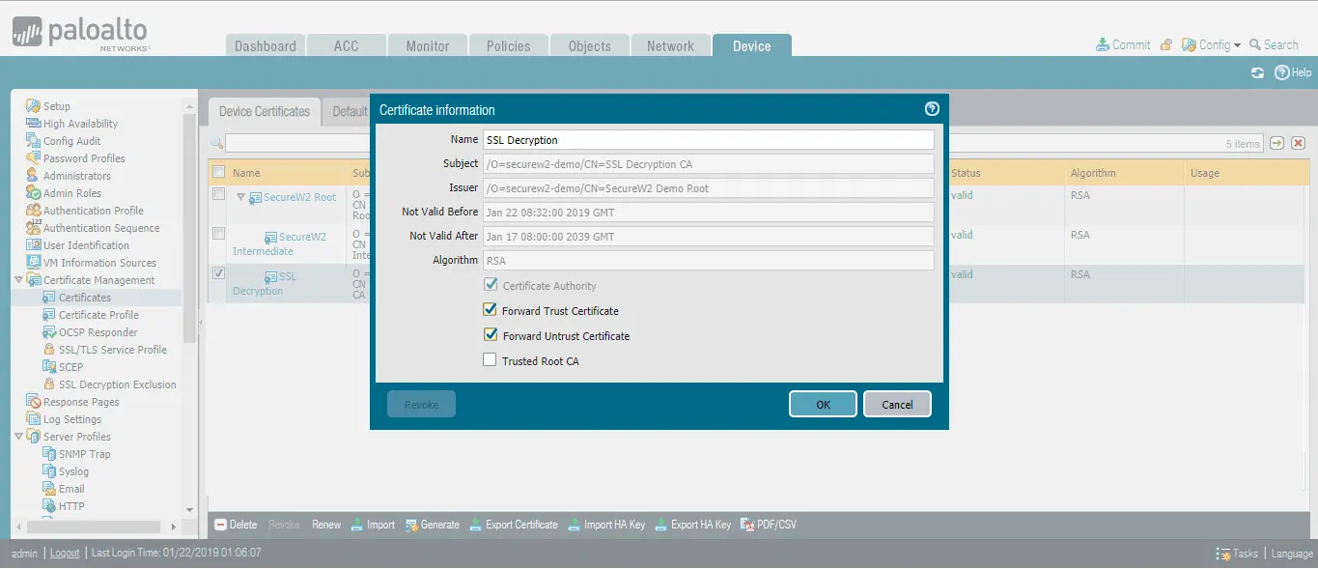Viewport: 1318px width, 569px height.
Task: Collapse the Server Profiles tree node
Action: click(x=19, y=437)
